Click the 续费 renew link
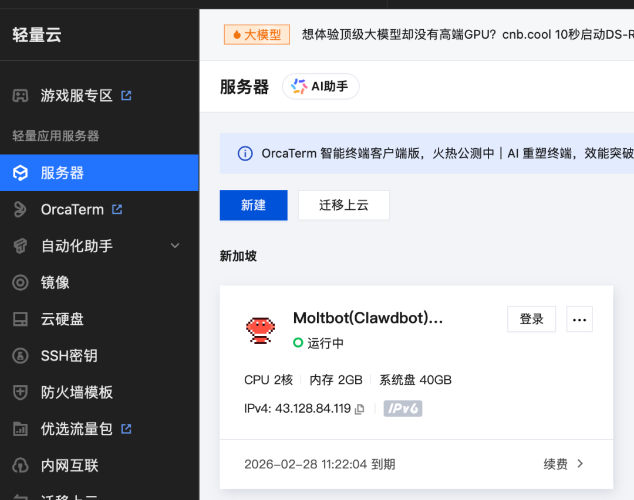Image resolution: width=634 pixels, height=500 pixels. pyautogui.click(x=555, y=464)
